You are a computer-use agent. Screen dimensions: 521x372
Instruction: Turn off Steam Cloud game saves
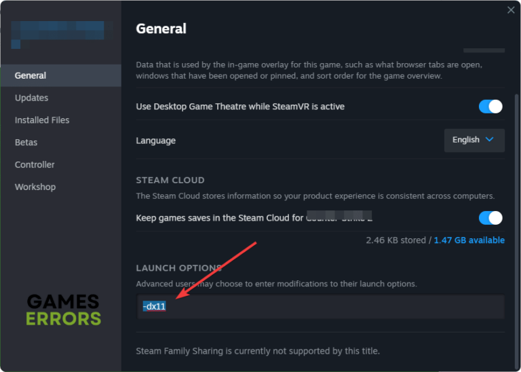490,218
